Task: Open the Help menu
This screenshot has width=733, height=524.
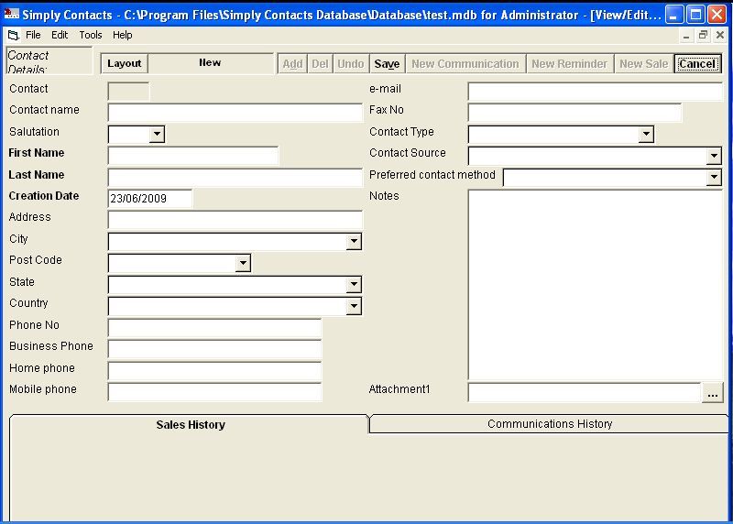Action: coord(123,35)
